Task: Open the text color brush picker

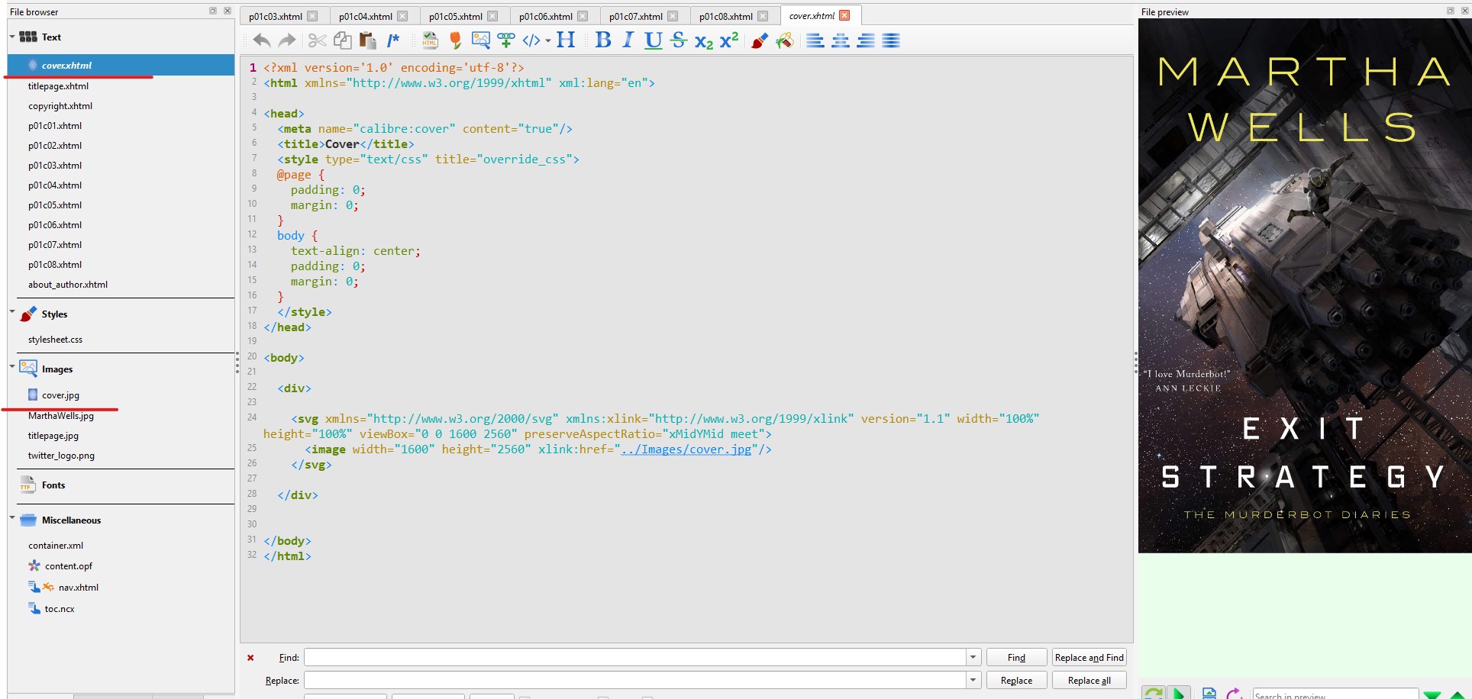Action: coord(759,40)
